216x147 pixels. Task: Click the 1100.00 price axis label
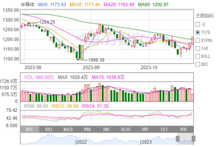[x=11, y=59]
